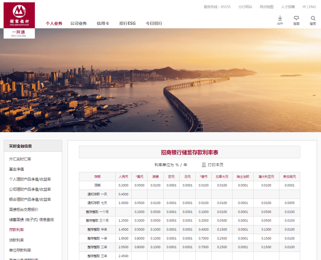321x260 pixels.
Task: Open the 网点地图 link
Action: pos(267,7)
